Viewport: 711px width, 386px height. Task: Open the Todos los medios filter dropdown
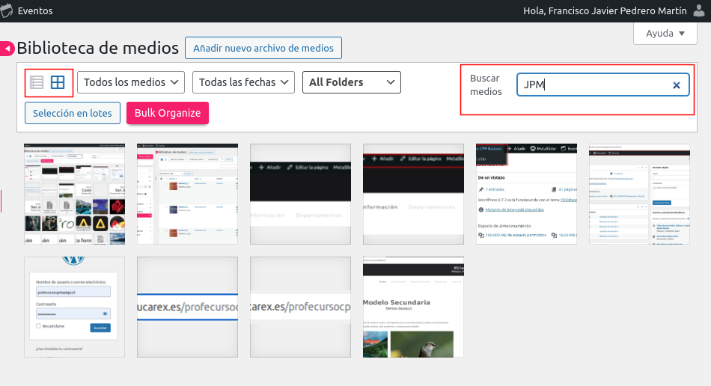click(131, 82)
